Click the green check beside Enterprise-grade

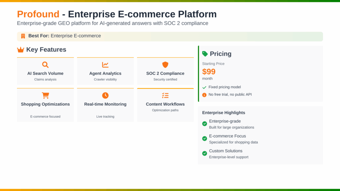click(205, 124)
